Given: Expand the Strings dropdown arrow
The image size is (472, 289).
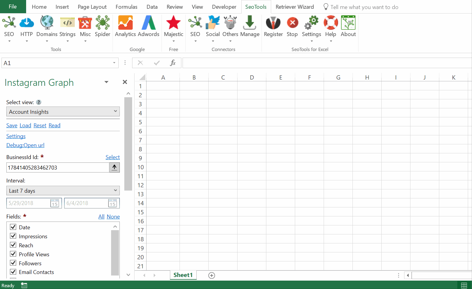Looking at the screenshot, I should [x=68, y=41].
